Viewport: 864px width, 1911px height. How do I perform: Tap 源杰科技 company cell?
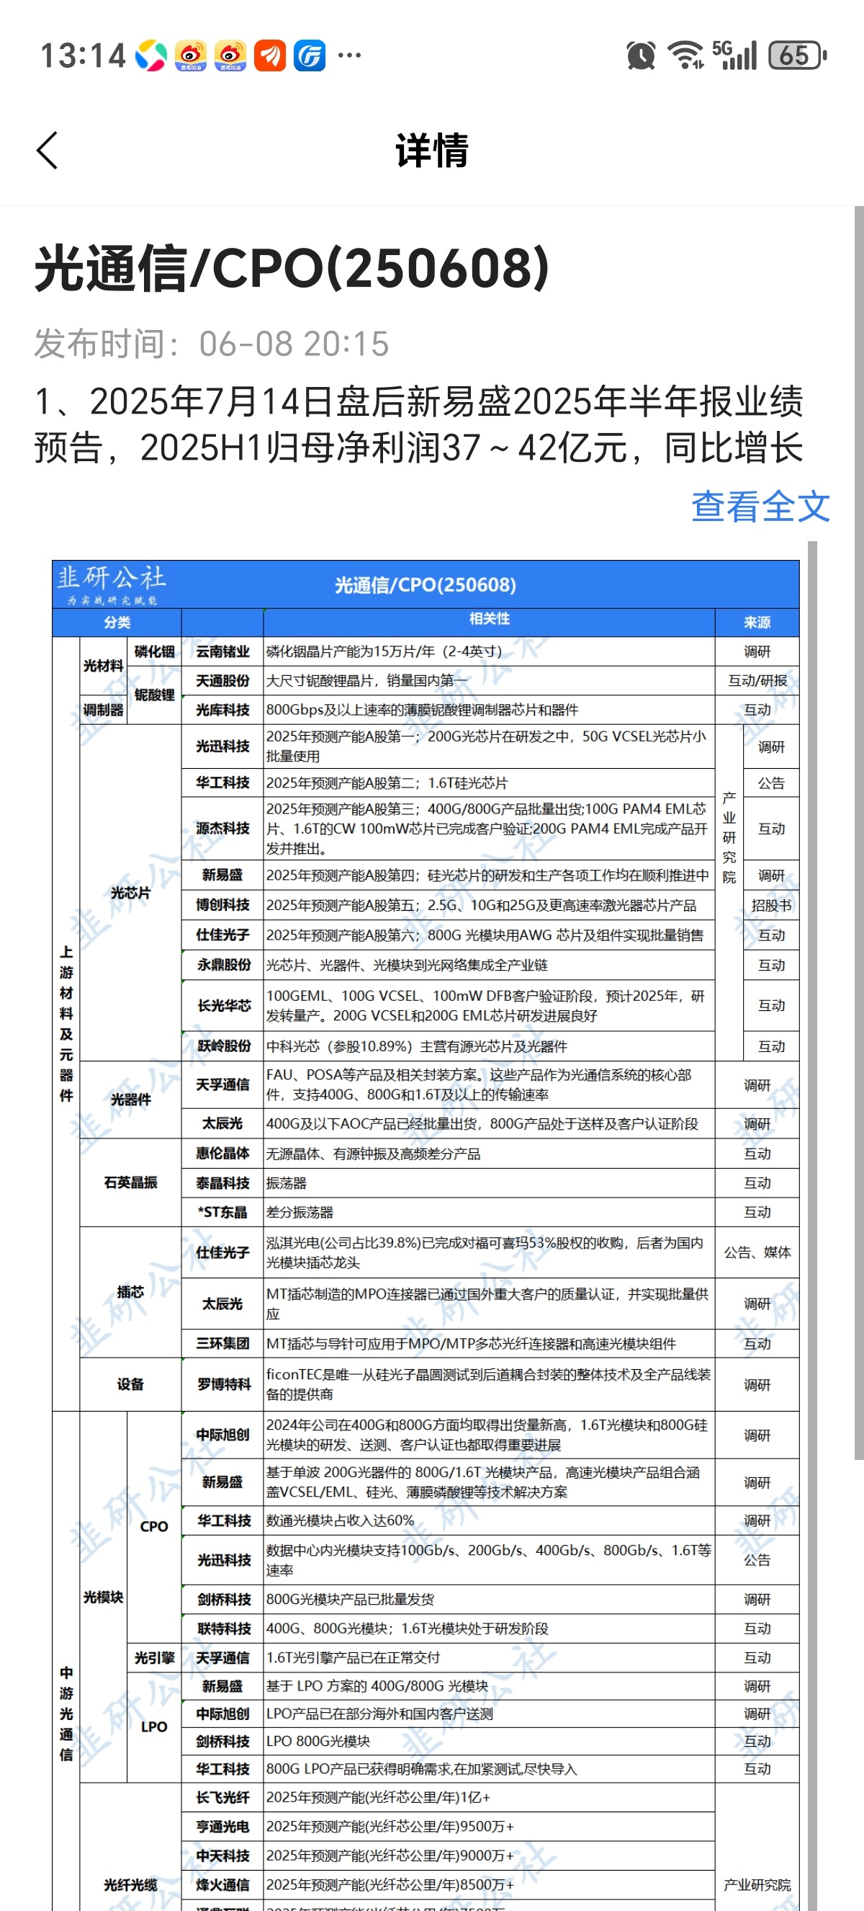pyautogui.click(x=222, y=829)
